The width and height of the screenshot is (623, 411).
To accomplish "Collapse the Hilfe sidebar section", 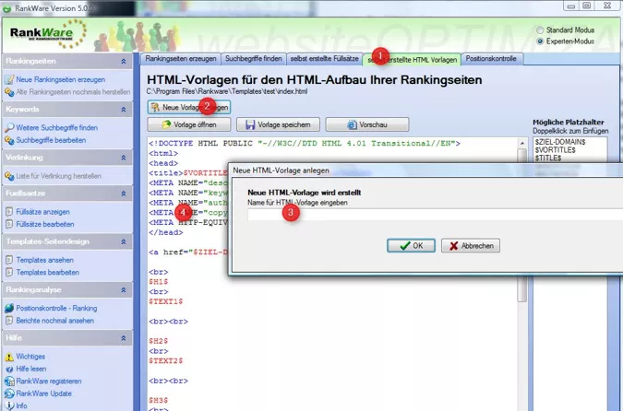I will tap(123, 338).
